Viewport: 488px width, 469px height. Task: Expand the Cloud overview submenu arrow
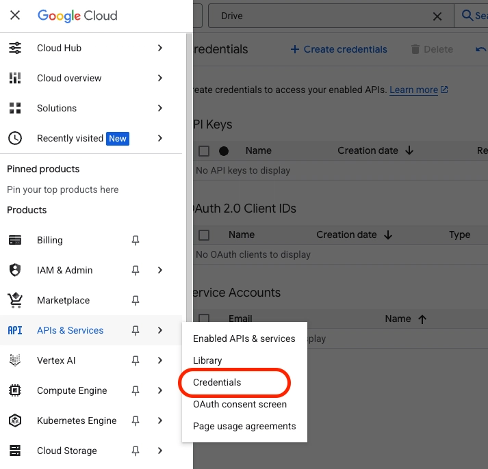coord(160,78)
